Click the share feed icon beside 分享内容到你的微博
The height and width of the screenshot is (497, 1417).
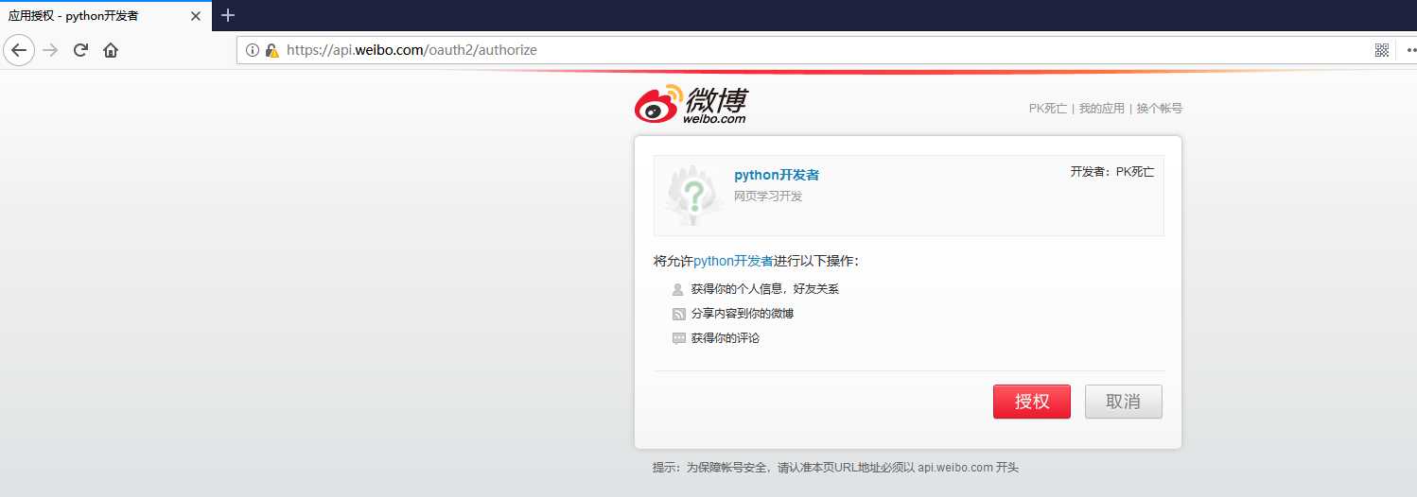pos(678,314)
